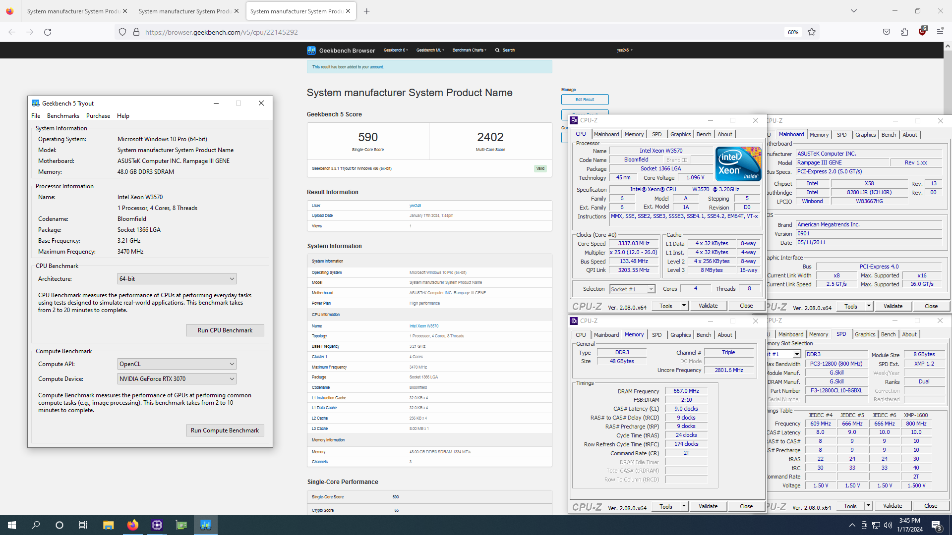
Task: Open the extensions puzzle icon
Action: [904, 32]
